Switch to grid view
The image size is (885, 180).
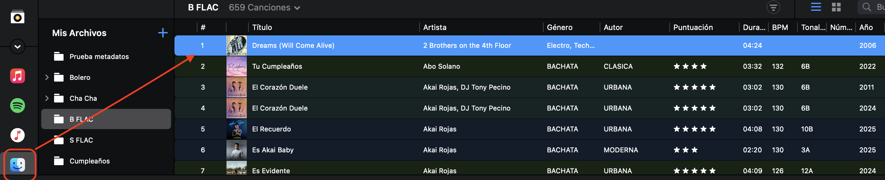click(x=836, y=7)
